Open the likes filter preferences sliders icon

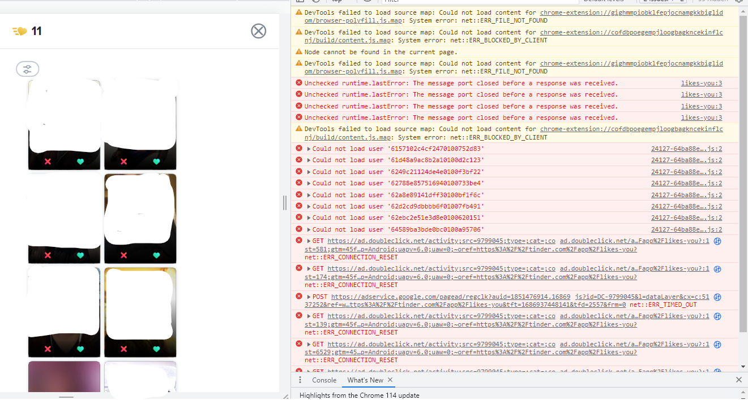click(27, 68)
